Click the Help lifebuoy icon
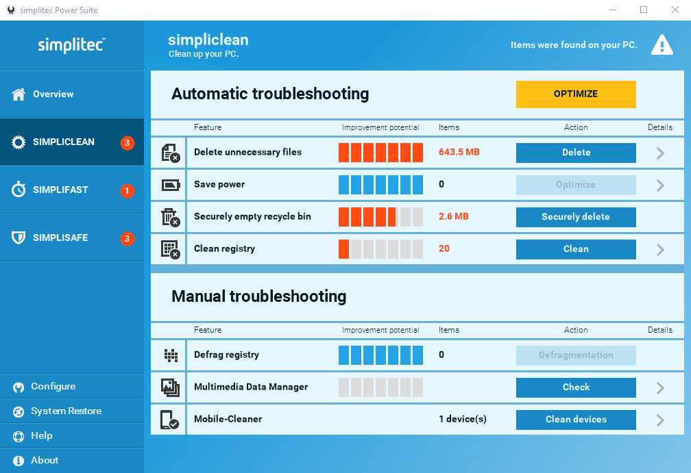Image resolution: width=691 pixels, height=473 pixels. click(19, 437)
